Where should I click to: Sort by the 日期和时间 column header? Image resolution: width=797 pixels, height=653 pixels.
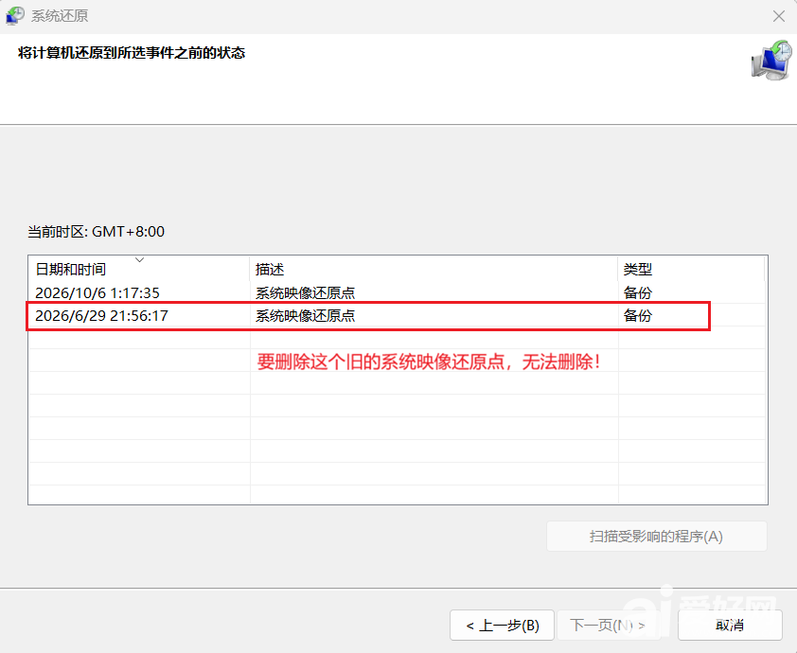coord(139,269)
